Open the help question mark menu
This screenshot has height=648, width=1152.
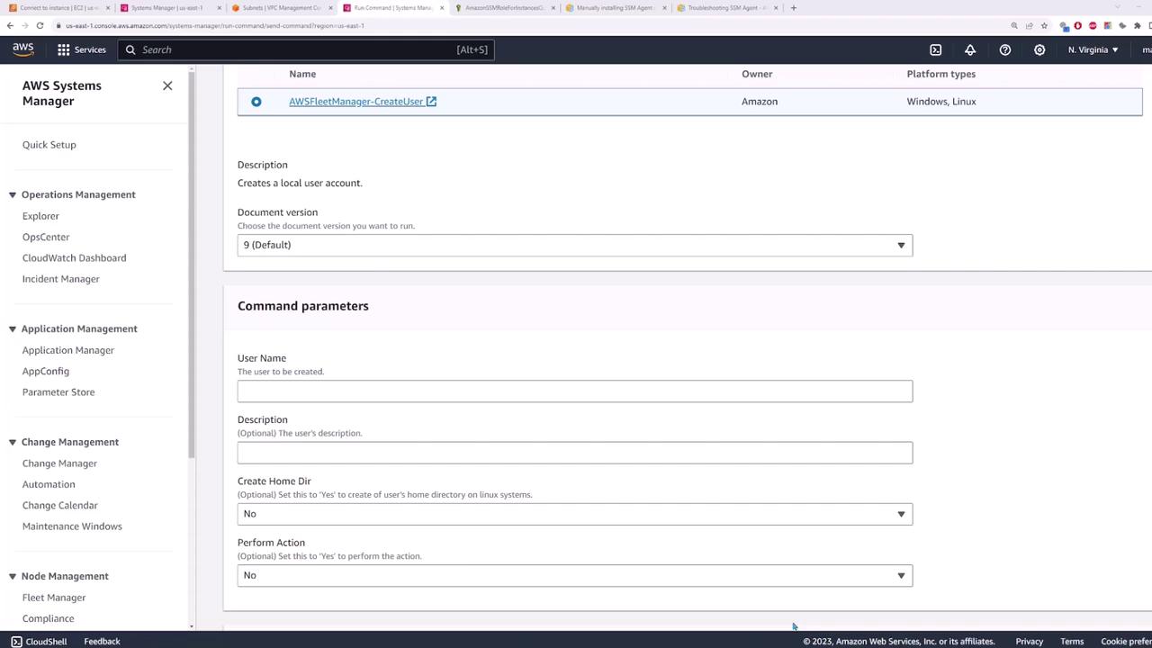coord(1005,49)
